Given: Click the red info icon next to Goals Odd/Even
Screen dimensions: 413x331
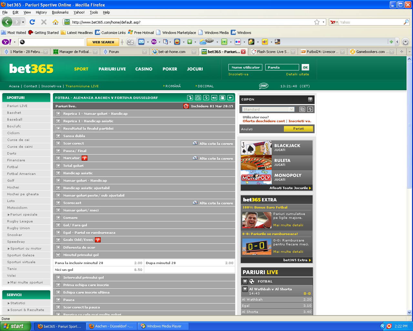Looking at the screenshot, I should (x=98, y=240).
